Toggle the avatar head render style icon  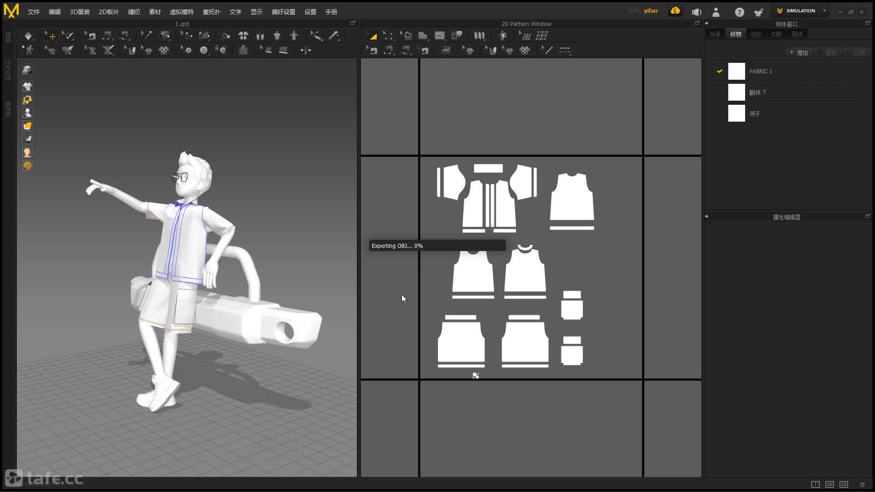point(27,153)
